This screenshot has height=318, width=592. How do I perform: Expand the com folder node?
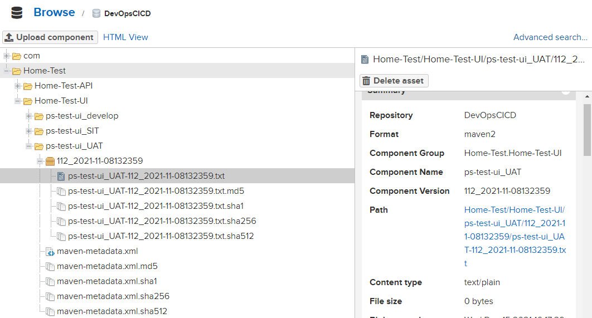(x=7, y=56)
